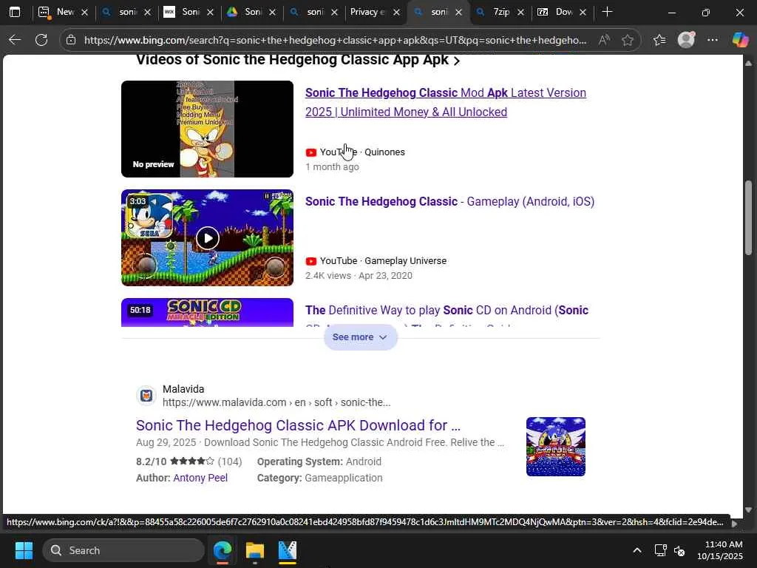The image size is (757, 568).
Task: Click the page vertical scrollbar thumb
Action: click(x=748, y=218)
